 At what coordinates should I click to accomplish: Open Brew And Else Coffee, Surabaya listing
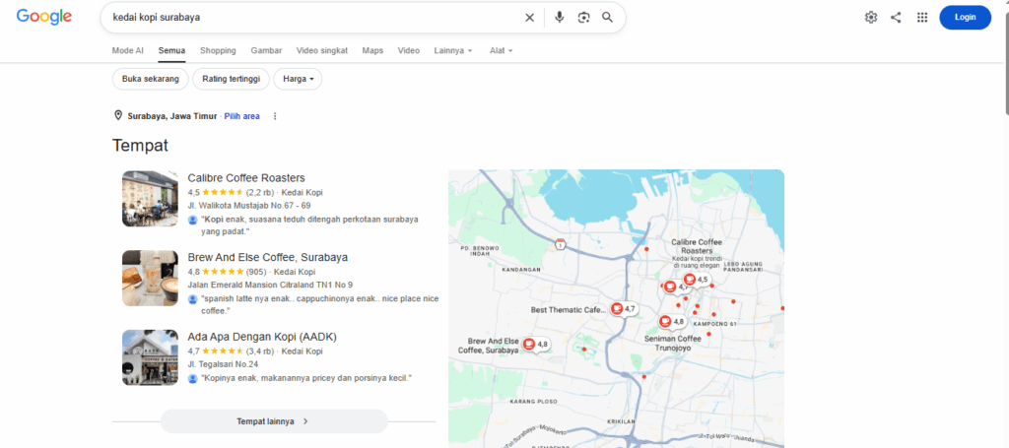(268, 257)
